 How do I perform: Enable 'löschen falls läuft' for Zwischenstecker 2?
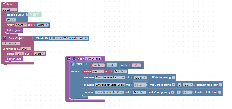221,85
